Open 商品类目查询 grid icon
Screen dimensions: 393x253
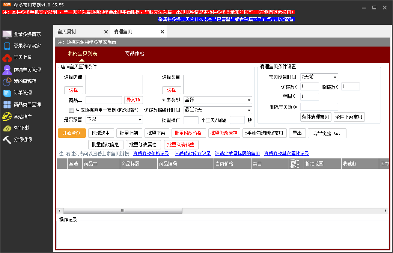coord(7,105)
